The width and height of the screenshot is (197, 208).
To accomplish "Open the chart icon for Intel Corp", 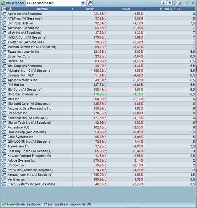I will click(4, 66).
